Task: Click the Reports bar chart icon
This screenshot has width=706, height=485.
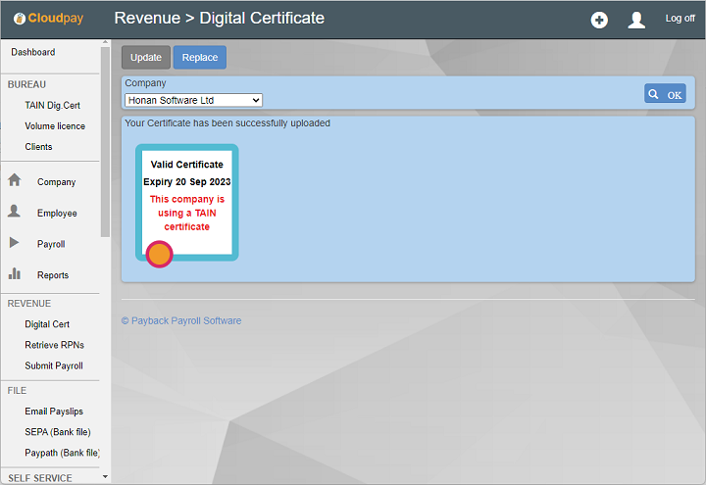Action: pos(15,274)
